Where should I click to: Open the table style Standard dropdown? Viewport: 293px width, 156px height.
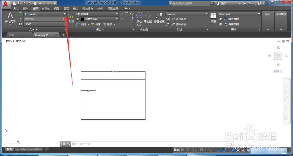click(239, 14)
